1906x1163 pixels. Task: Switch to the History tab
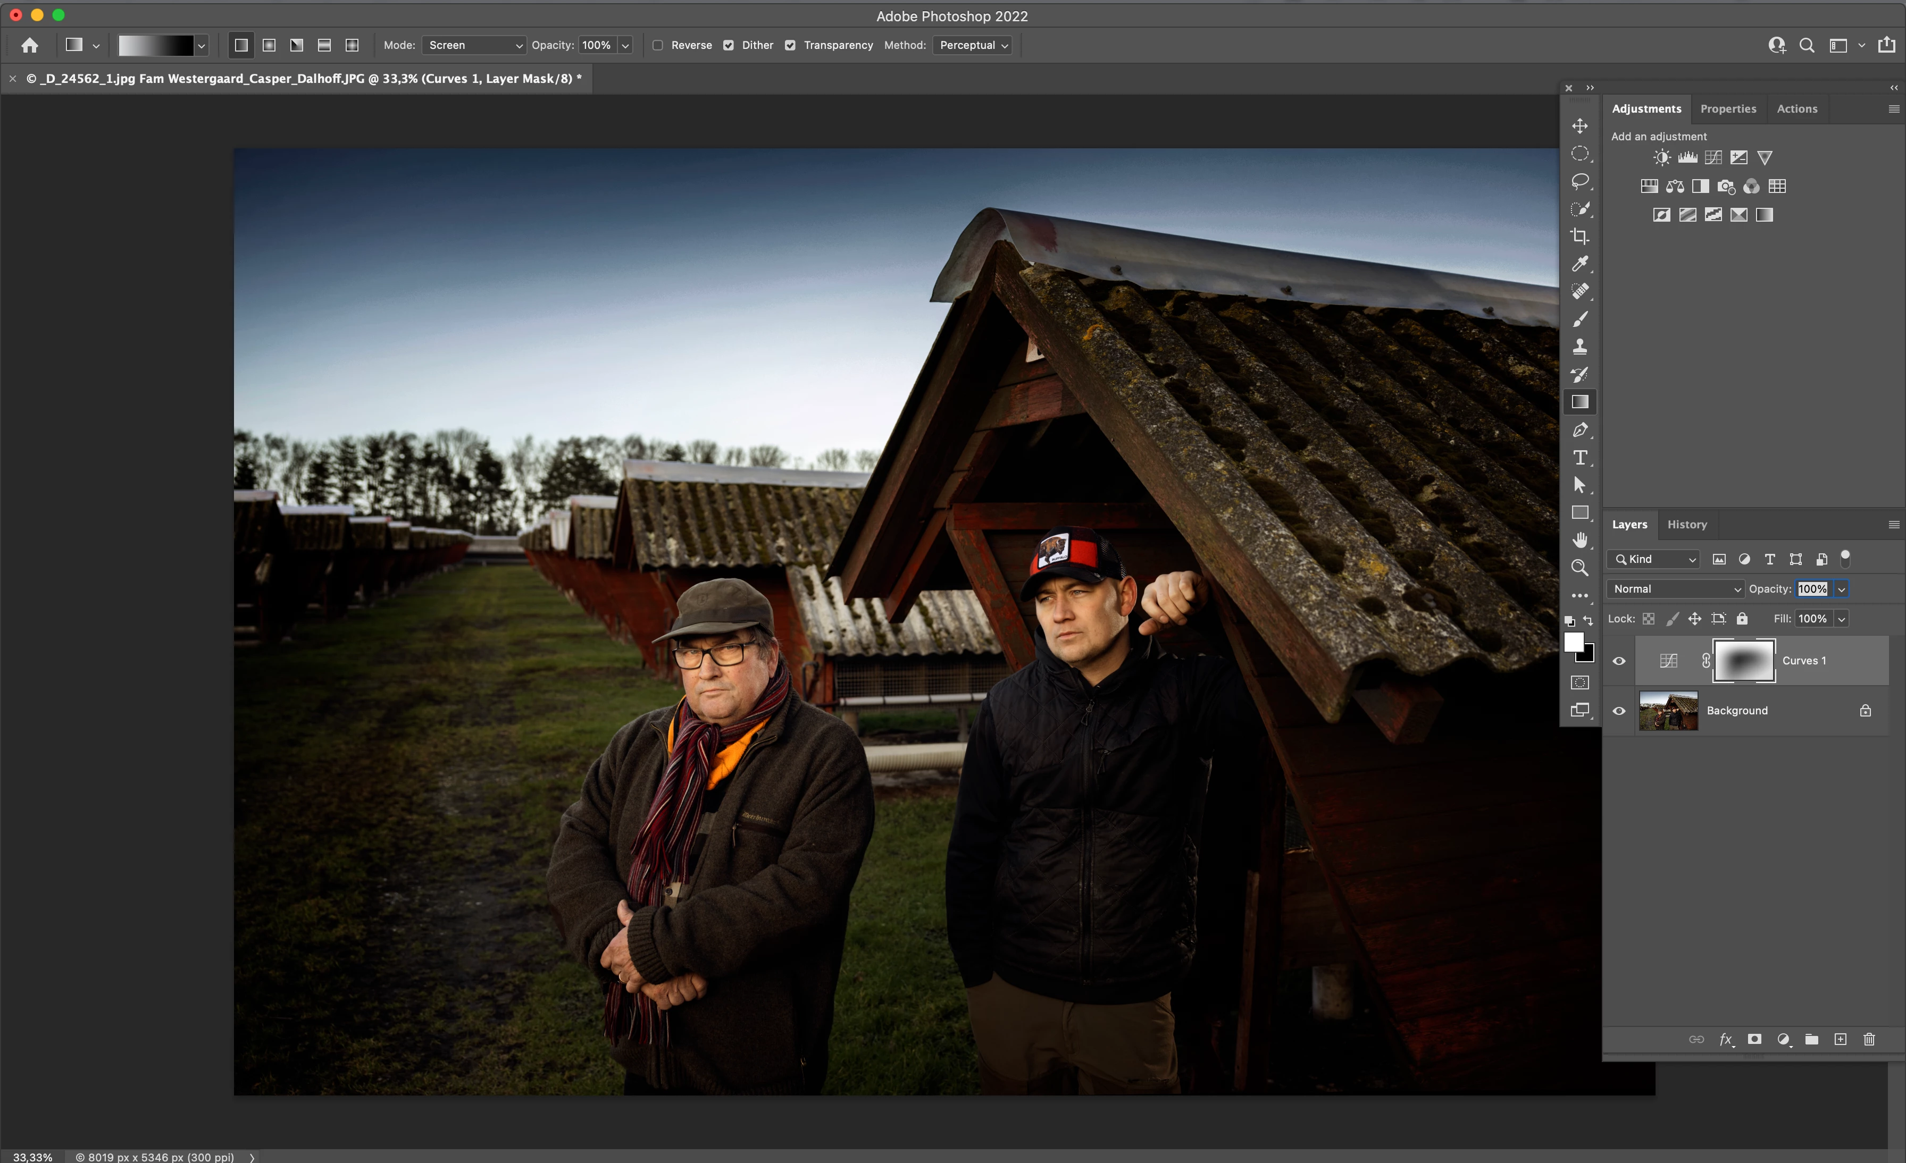coord(1686,525)
